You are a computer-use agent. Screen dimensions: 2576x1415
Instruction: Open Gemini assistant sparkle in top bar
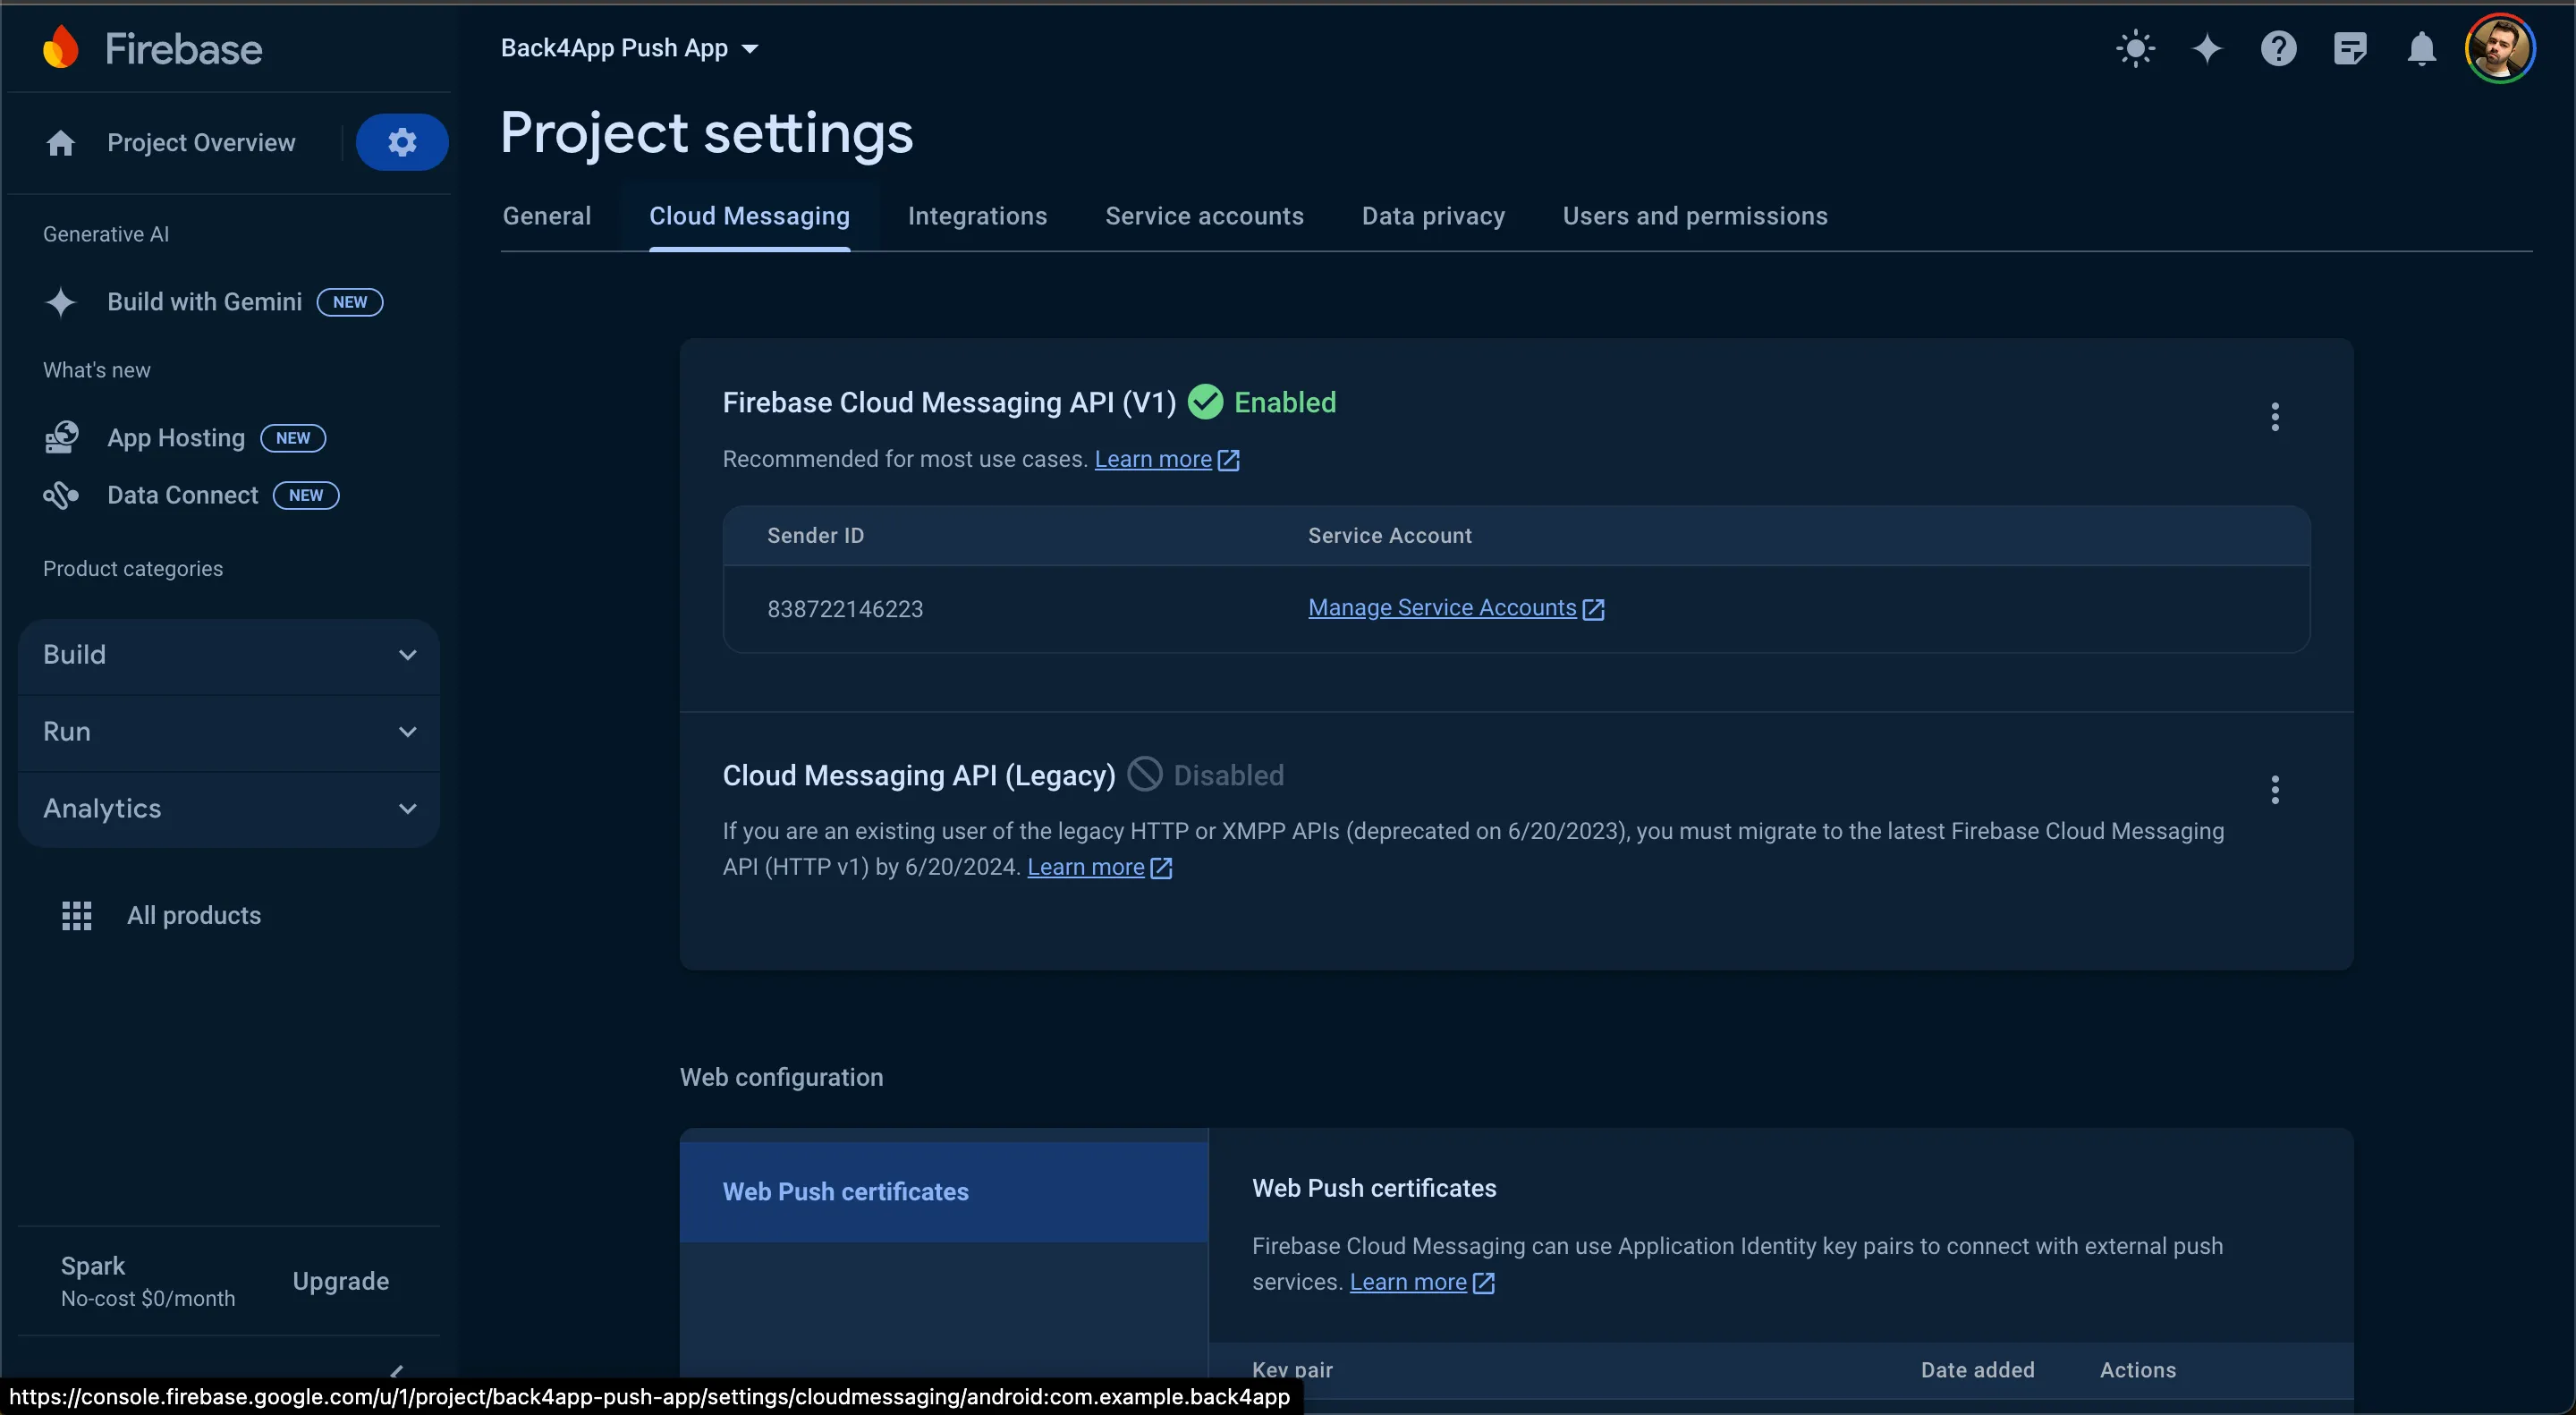2207,48
